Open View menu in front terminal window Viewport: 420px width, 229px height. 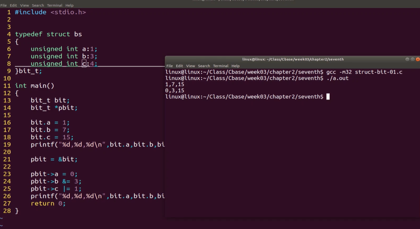190,66
